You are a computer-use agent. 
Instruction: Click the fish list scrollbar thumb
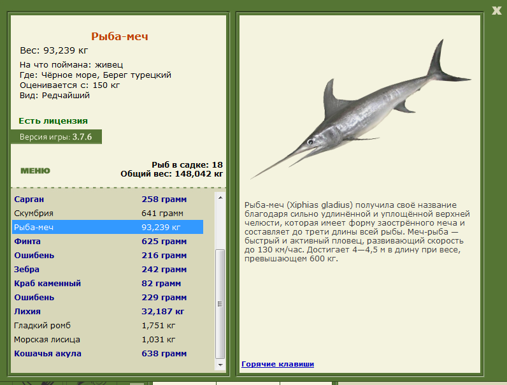[220, 304]
